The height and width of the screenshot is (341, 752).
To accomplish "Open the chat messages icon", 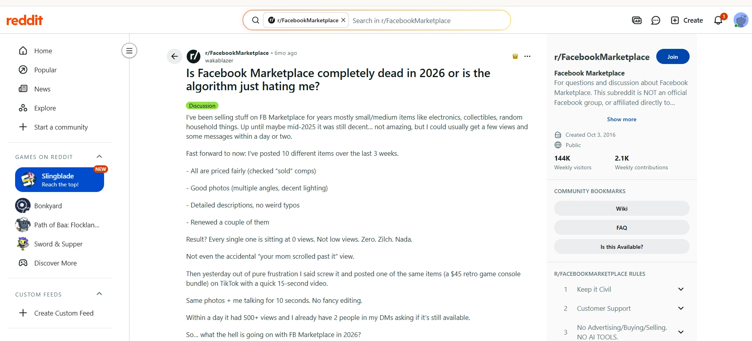I will [655, 20].
